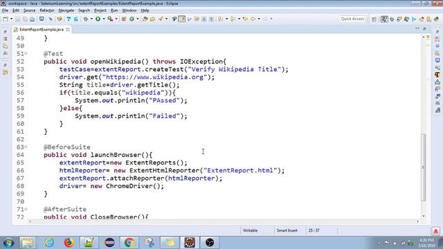This screenshot has width=443, height=249.
Task: Open the Search toolbar dropdown arrow
Action: tap(166, 19)
